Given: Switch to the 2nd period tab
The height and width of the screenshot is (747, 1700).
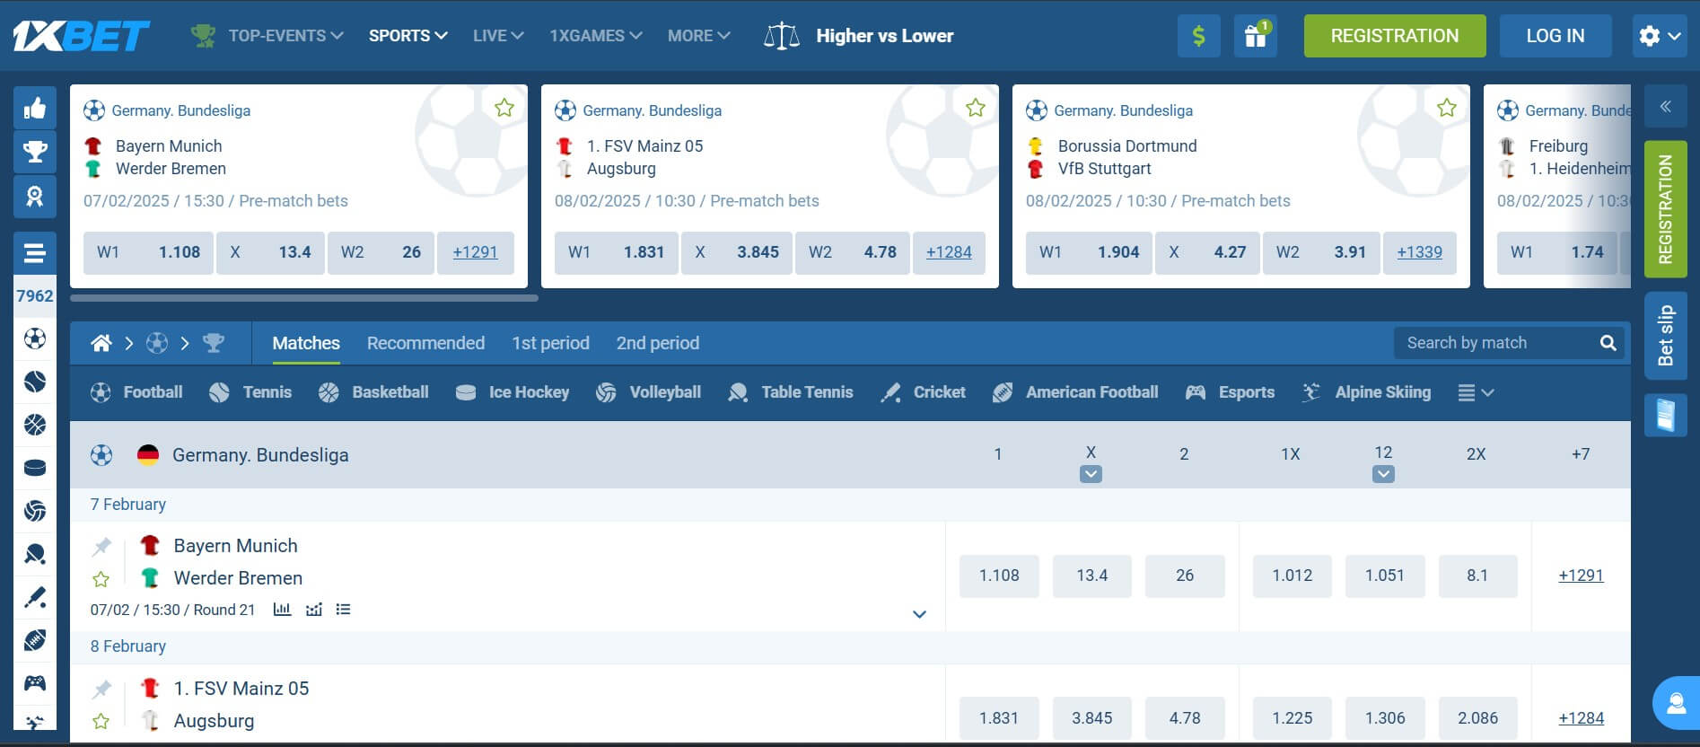Looking at the screenshot, I should click(658, 343).
